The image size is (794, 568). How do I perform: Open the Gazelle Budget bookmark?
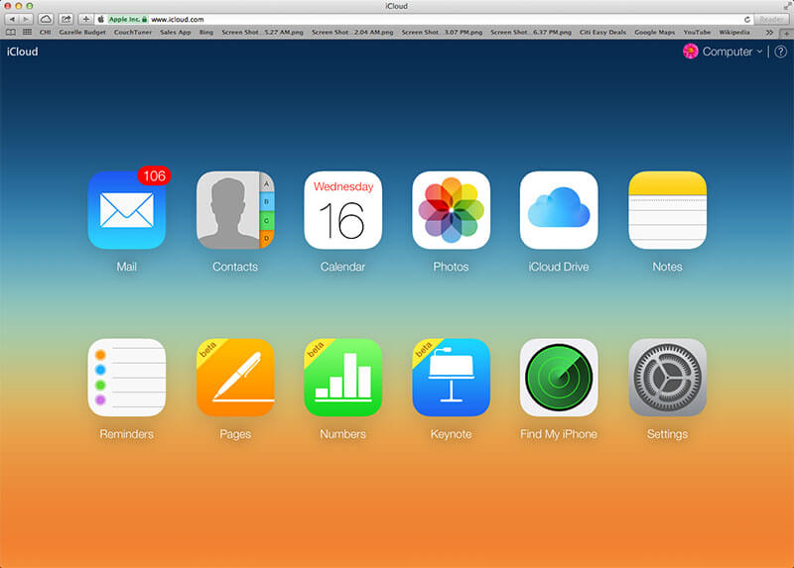tap(82, 32)
